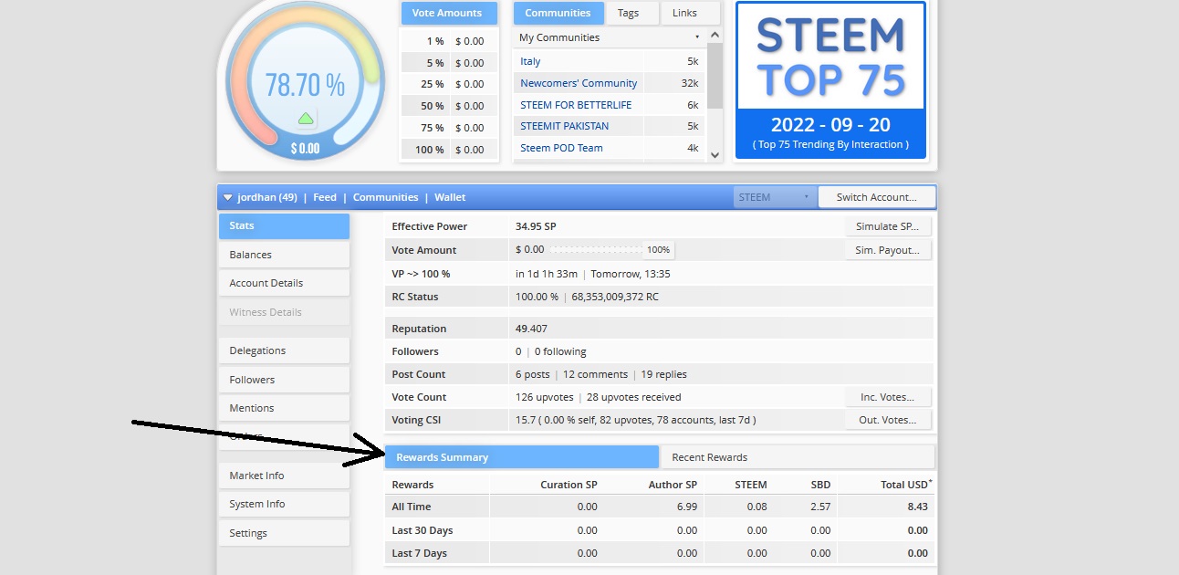Open the My Communities dropdown
The height and width of the screenshot is (575, 1179).
609,37
